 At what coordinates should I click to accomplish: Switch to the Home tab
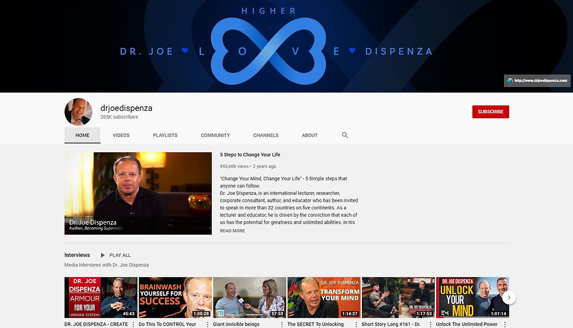coord(82,135)
